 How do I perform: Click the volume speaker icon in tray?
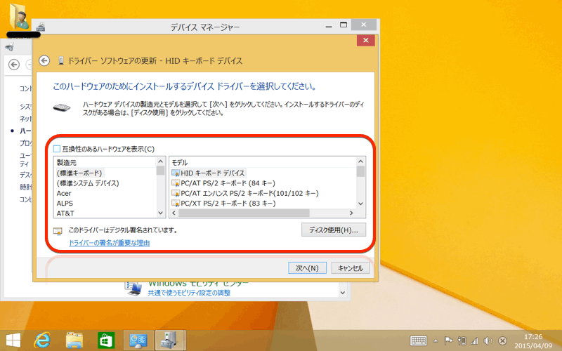tap(488, 340)
